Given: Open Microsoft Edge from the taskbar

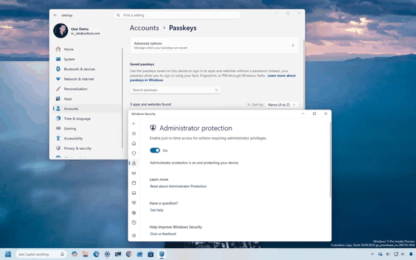Looking at the screenshot, I should click(96, 254).
